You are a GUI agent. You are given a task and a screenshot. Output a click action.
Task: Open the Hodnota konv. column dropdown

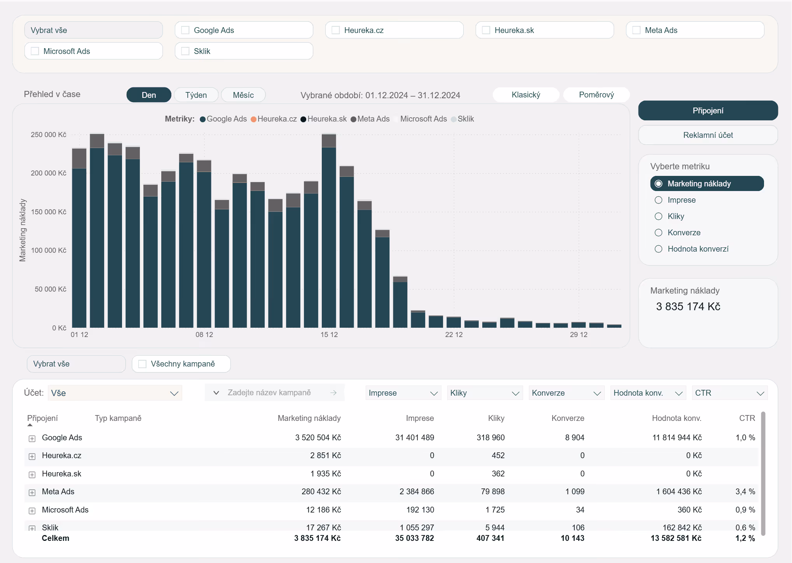[x=648, y=393]
